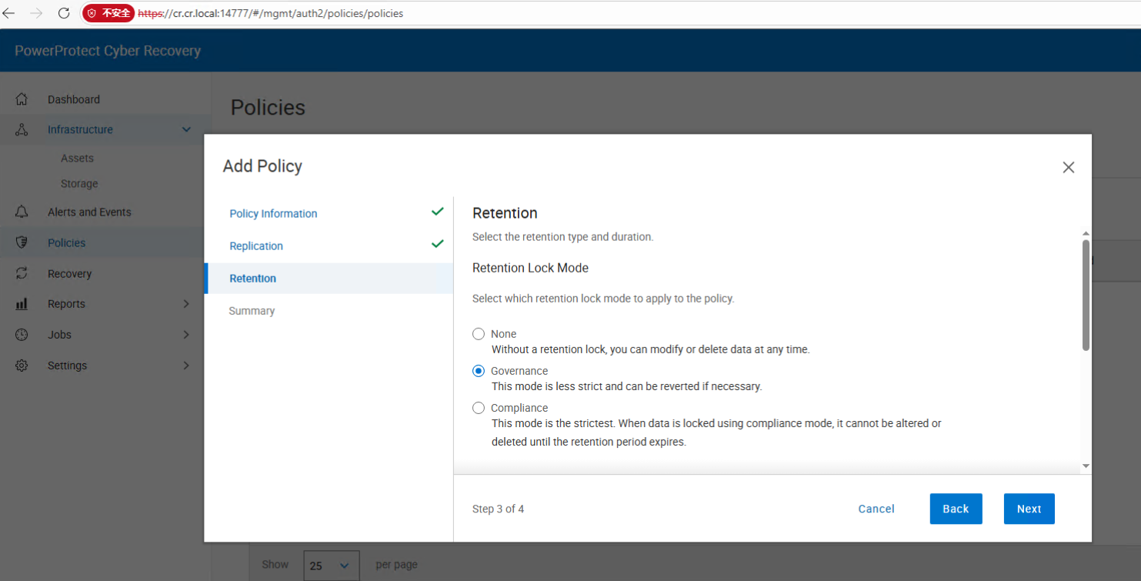Open the Policies sidebar item

tap(66, 242)
